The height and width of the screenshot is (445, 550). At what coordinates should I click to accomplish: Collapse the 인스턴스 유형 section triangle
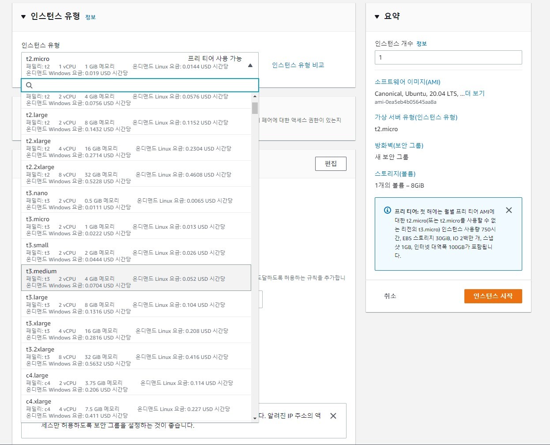coord(23,17)
